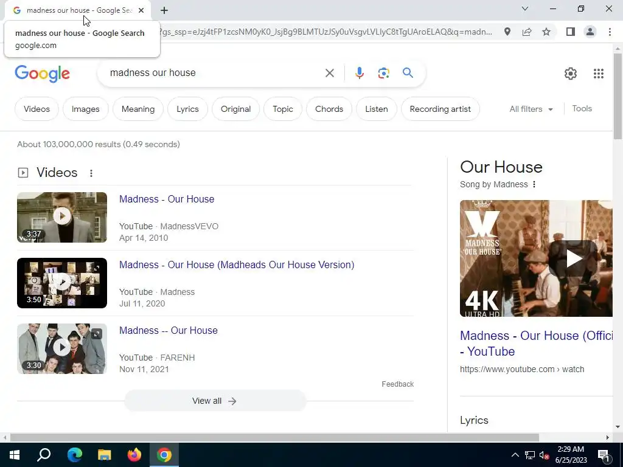Open Windows taskbar search
This screenshot has width=623, height=467.
(x=44, y=455)
